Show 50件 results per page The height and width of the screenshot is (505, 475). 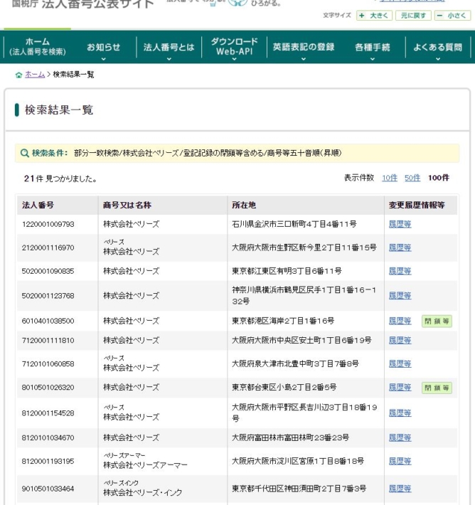click(x=412, y=178)
